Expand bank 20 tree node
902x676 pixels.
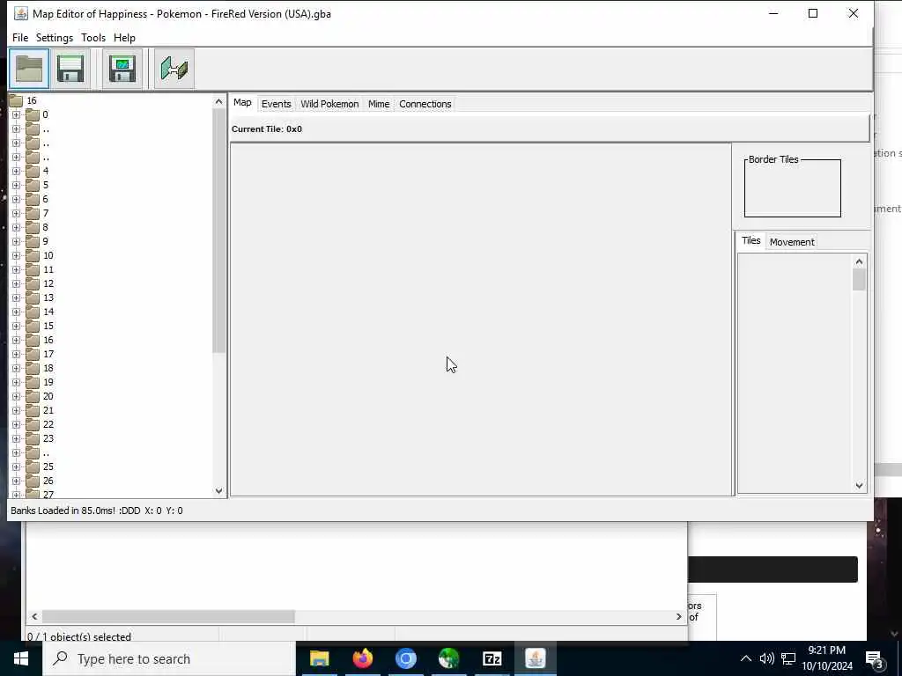pyautogui.click(x=16, y=397)
